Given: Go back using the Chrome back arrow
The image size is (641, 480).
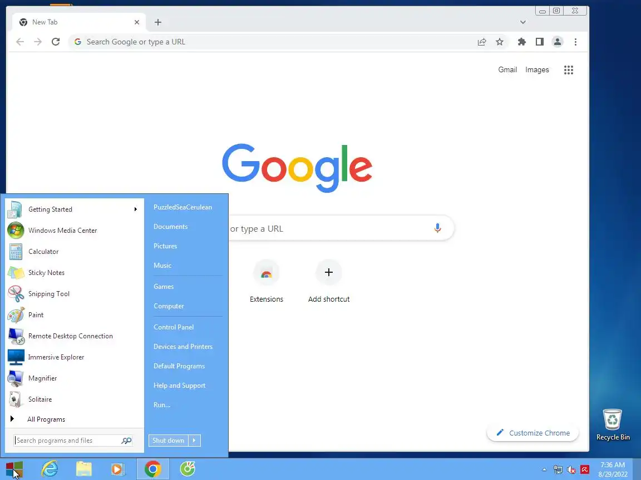Looking at the screenshot, I should 20,42.
